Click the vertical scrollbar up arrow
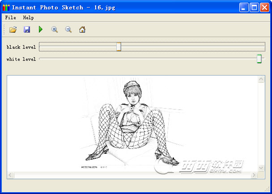The height and width of the screenshot is (194, 272). (x=261, y=80)
